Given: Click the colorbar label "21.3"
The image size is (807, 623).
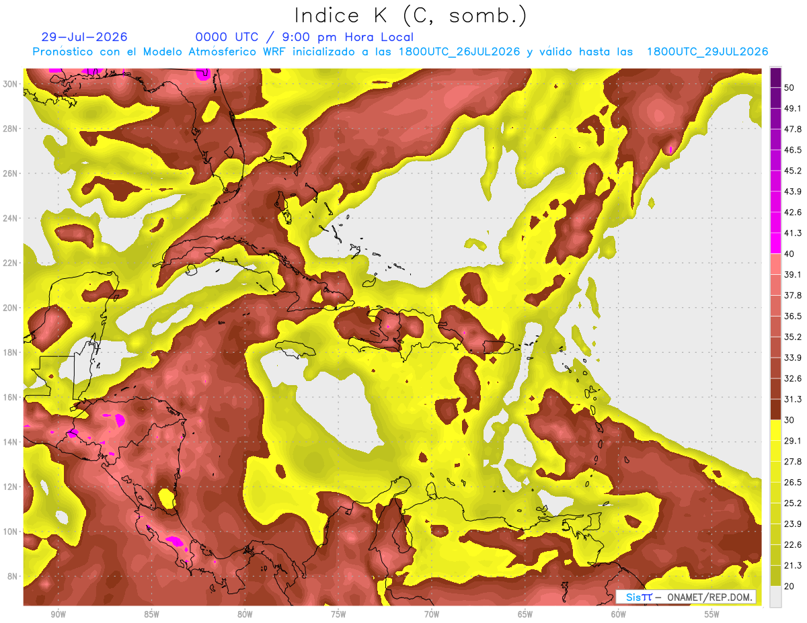Looking at the screenshot, I should 792,566.
